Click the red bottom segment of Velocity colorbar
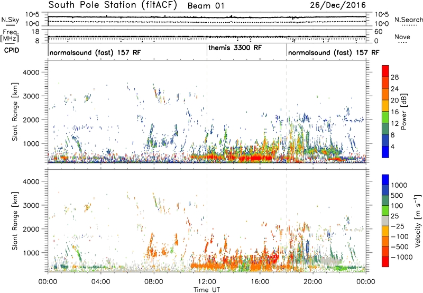The image size is (423, 293). [385, 262]
